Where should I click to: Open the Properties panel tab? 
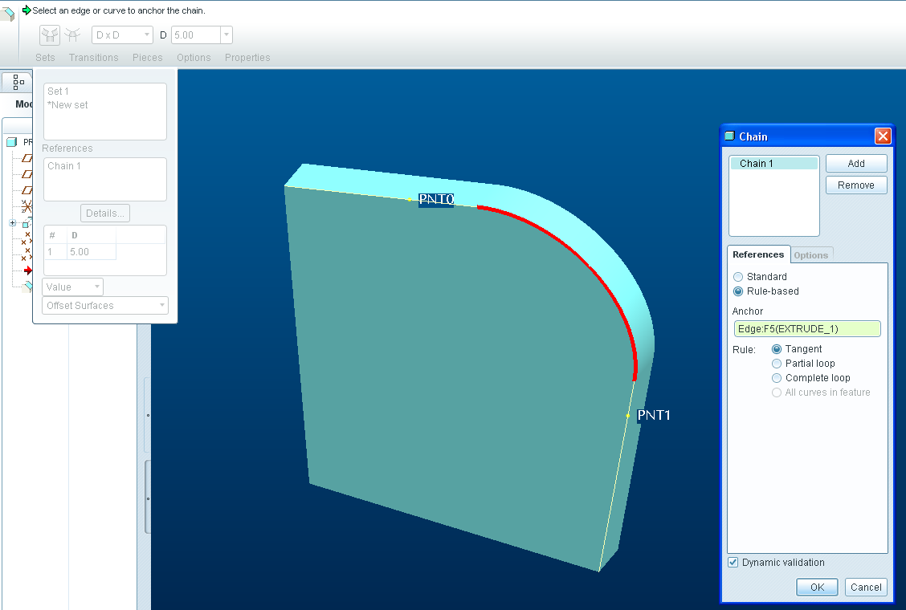pos(247,57)
